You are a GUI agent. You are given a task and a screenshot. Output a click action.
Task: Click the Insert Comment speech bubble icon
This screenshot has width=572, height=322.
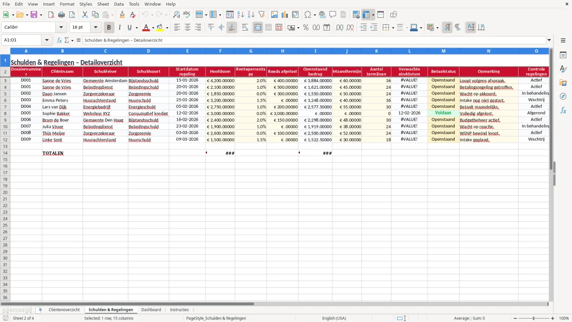[x=333, y=15]
